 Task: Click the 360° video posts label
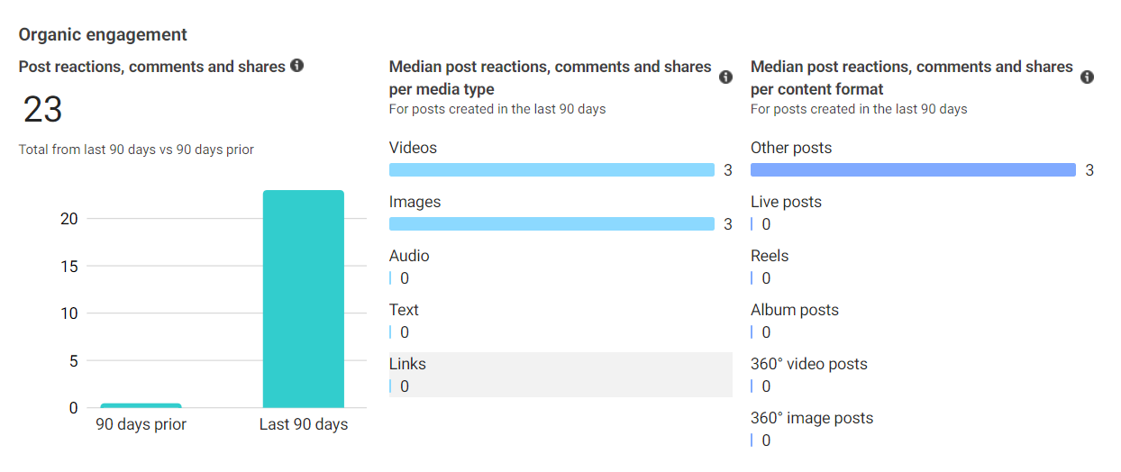pos(808,364)
